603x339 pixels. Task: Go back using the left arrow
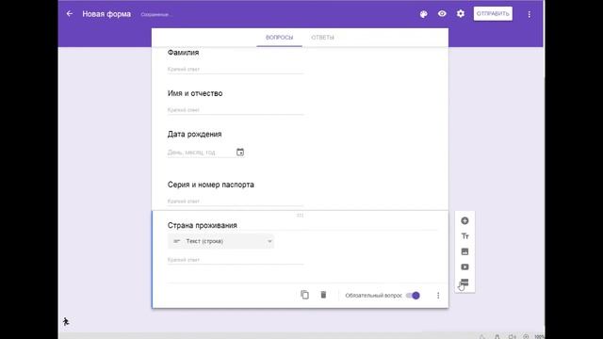coord(69,14)
